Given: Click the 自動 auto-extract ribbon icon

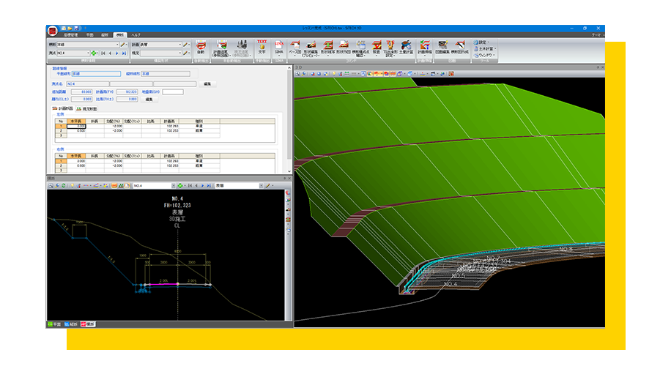Looking at the screenshot, I should (x=201, y=47).
